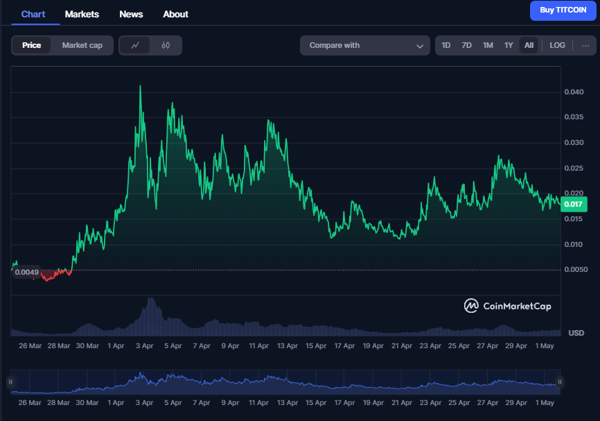Click the Buy TITCOIN button
Screen dimensions: 600x421
(x=562, y=10)
